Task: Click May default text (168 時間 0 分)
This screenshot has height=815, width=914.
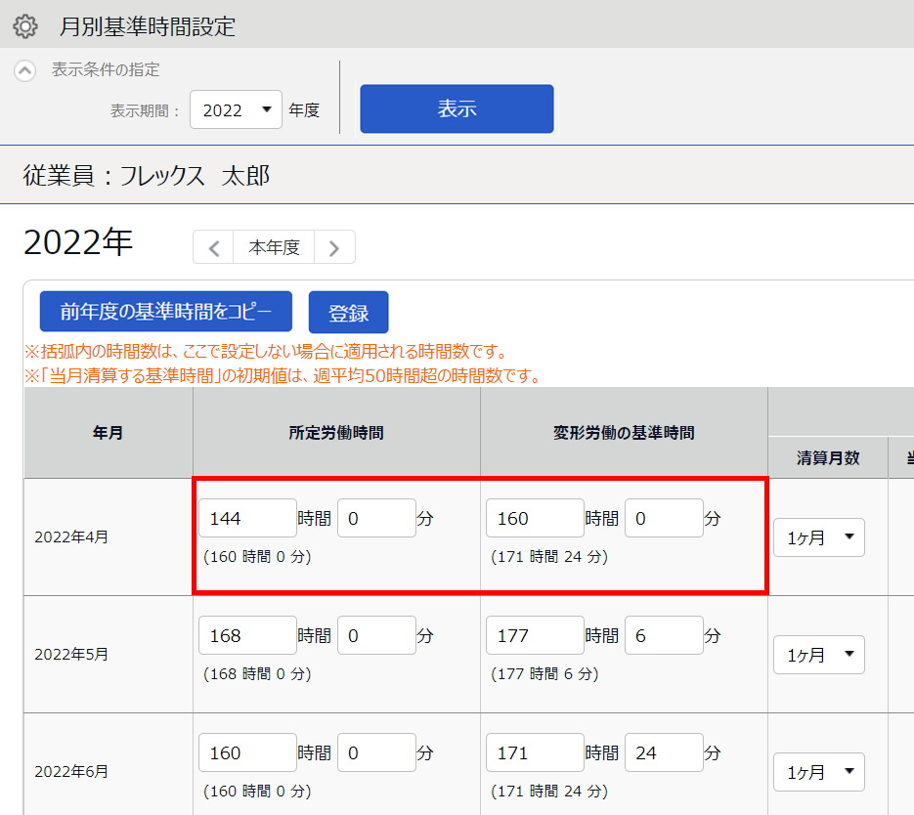Action: [x=257, y=674]
